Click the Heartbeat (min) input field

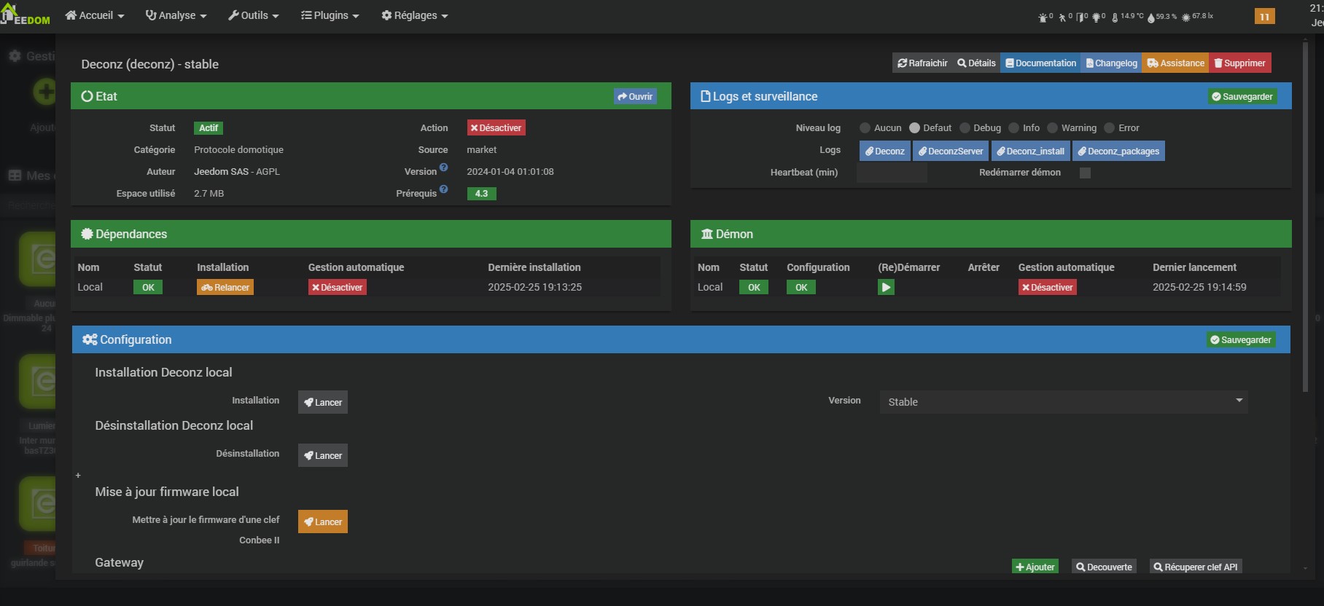click(x=892, y=173)
